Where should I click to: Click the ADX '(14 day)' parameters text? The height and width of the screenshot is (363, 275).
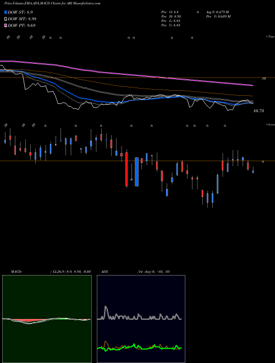145,272
